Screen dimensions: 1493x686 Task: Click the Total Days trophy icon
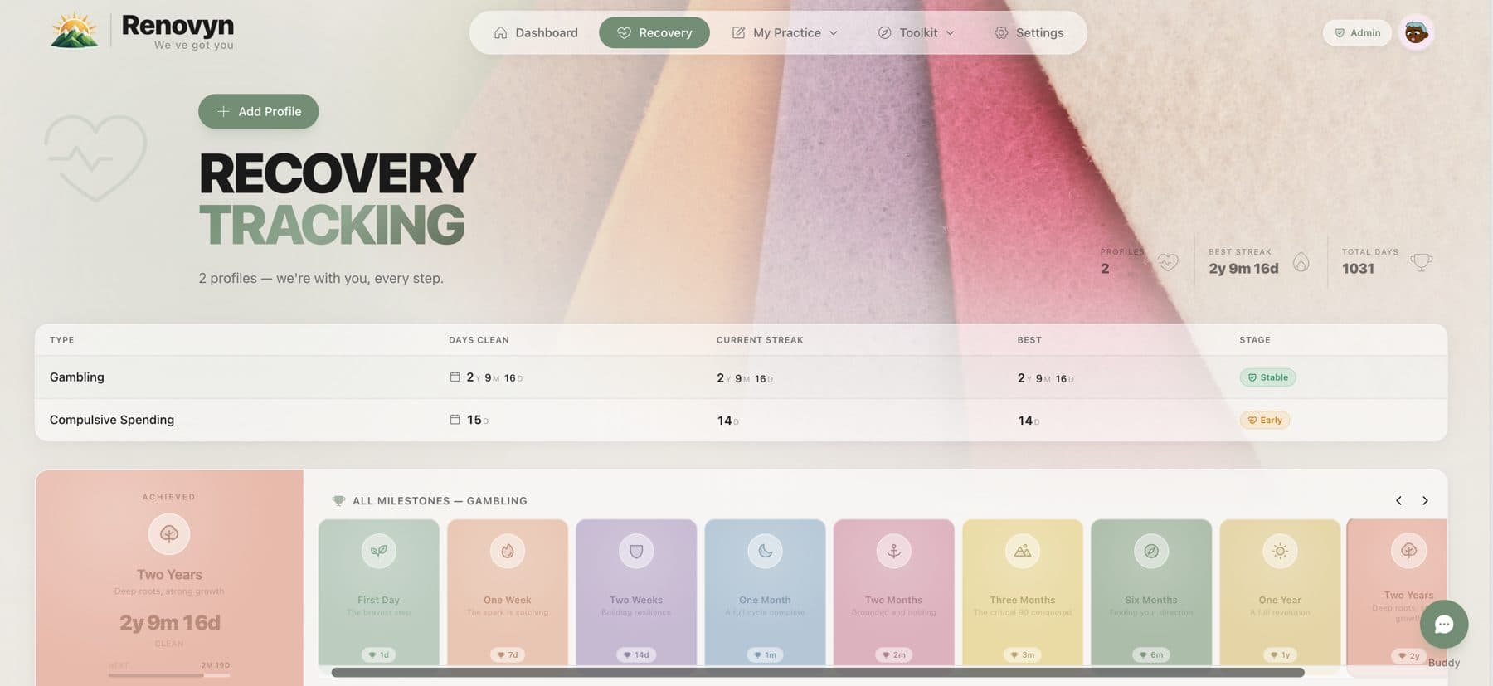coord(1421,262)
